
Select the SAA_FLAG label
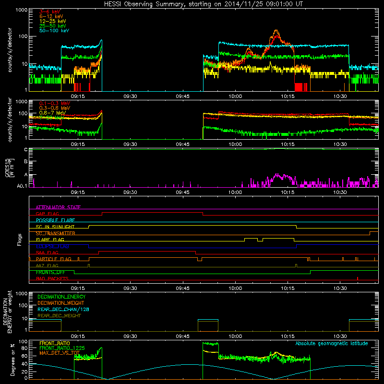47,252
